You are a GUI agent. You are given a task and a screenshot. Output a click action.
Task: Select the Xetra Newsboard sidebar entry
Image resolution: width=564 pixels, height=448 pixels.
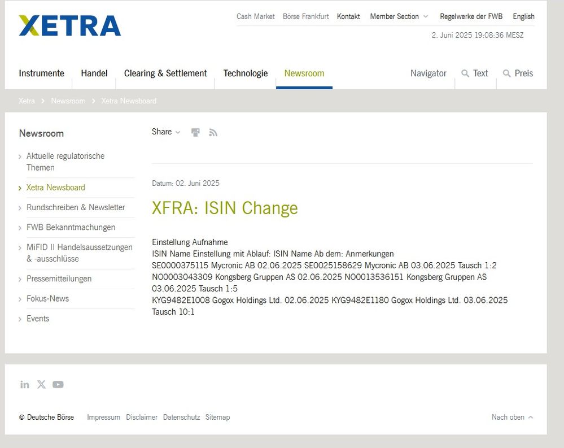(55, 187)
